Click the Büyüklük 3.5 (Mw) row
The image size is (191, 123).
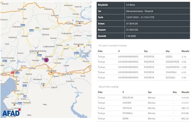143,5
